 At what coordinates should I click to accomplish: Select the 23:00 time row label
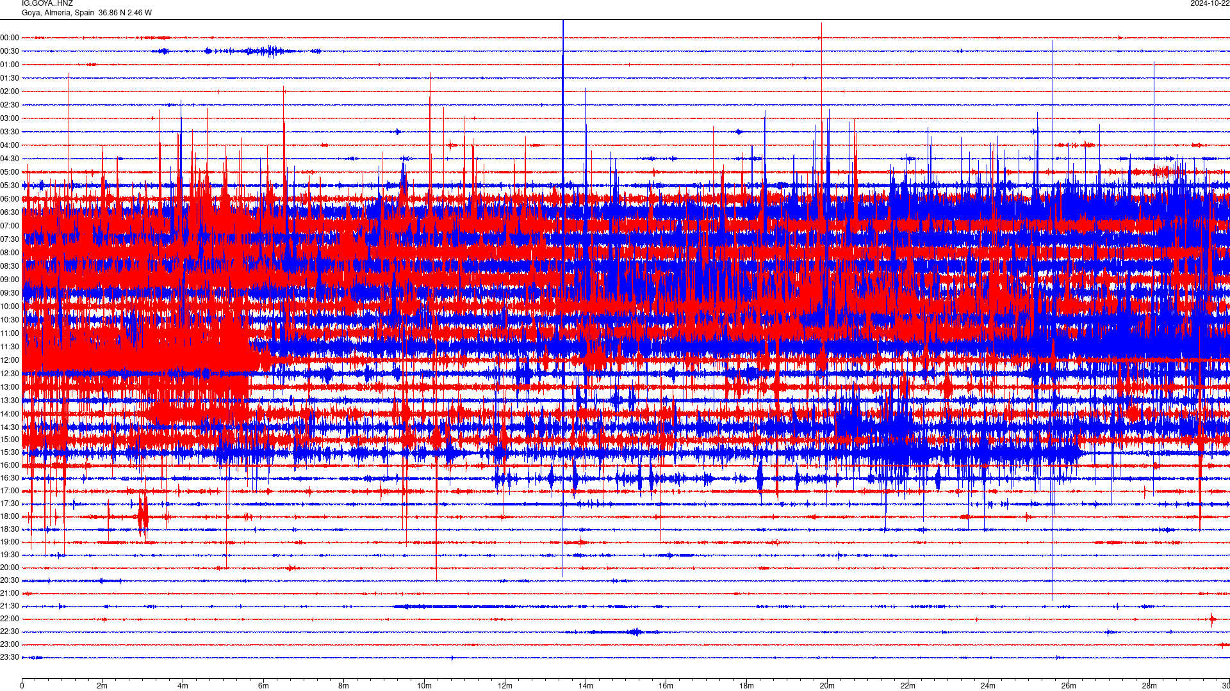tap(10, 644)
